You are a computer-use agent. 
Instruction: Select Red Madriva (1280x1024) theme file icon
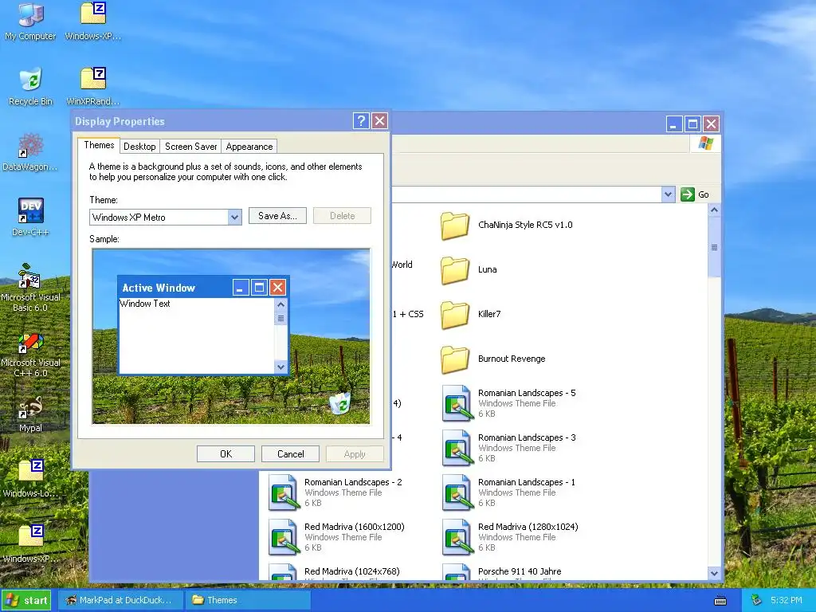click(x=457, y=537)
